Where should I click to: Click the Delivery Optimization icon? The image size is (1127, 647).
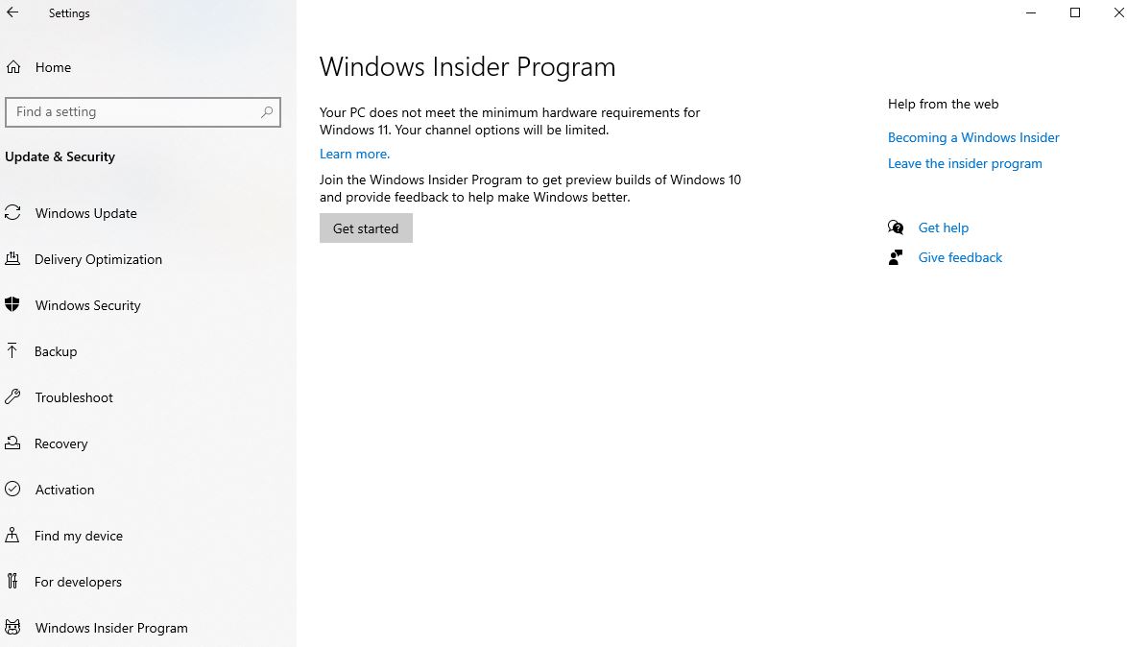[12, 259]
